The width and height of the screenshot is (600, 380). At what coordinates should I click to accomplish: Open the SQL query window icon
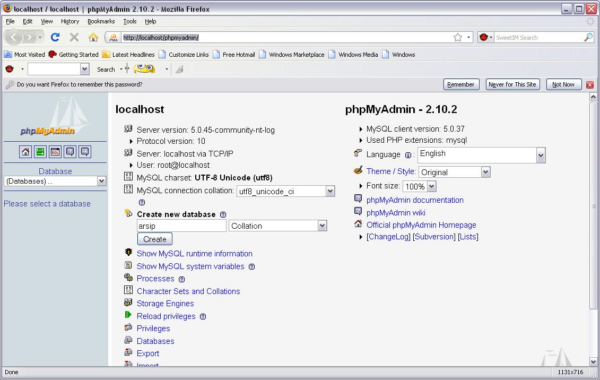(55, 152)
